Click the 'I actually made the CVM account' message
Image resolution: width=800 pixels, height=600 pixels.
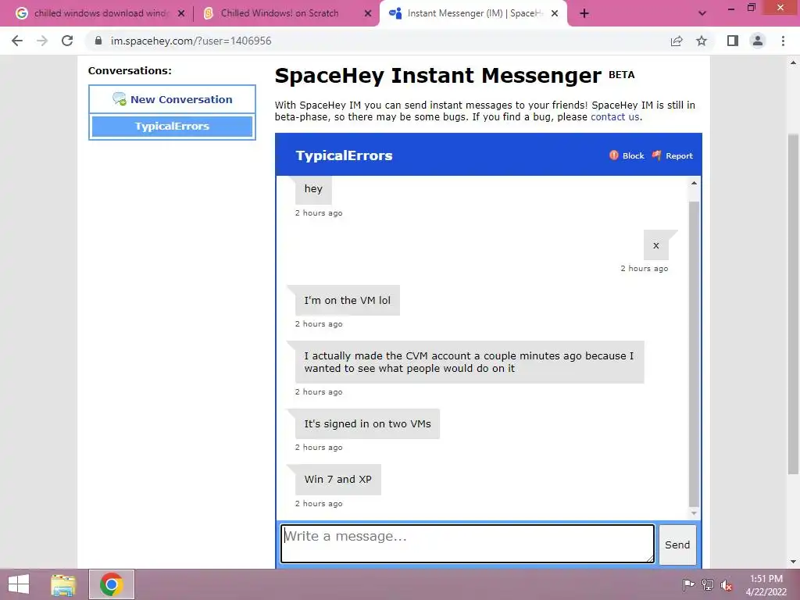click(470, 362)
